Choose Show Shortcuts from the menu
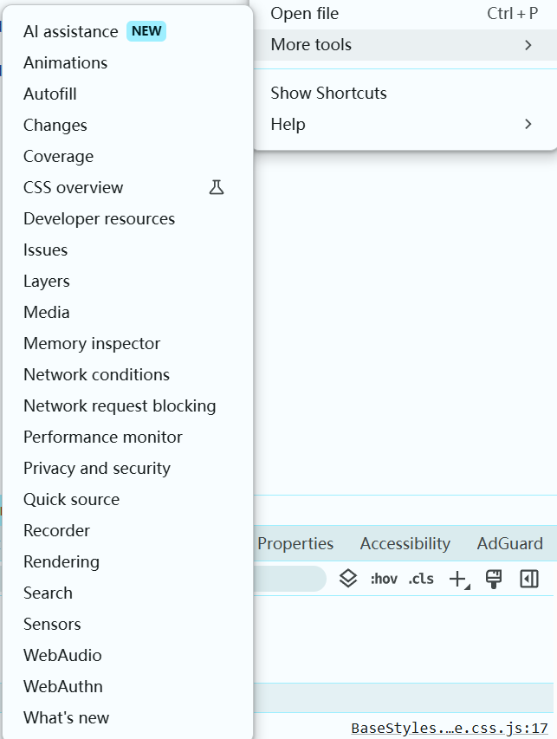The height and width of the screenshot is (739, 557). coord(328,94)
